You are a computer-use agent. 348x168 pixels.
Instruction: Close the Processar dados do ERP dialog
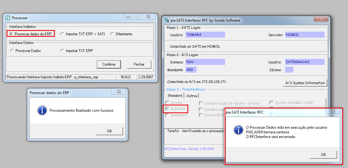pos(119,92)
